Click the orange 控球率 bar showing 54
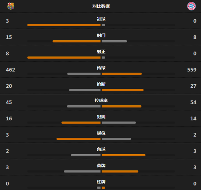This screenshot has height=190, width=201. coord(122,106)
